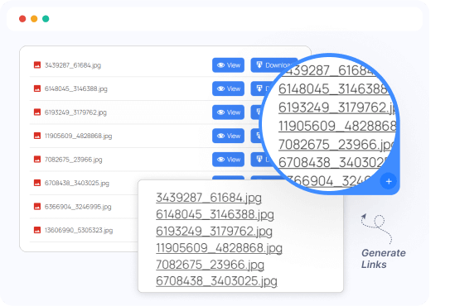
Task: View the file 6148045_3146388.jpg
Action: tap(228, 88)
